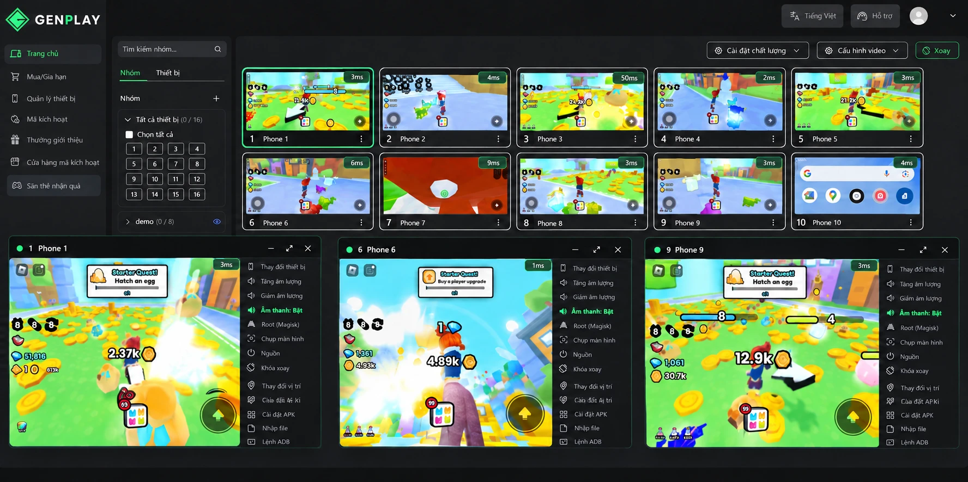Screen dimensions: 968x482
Task: Click the user avatar
Action: click(918, 16)
